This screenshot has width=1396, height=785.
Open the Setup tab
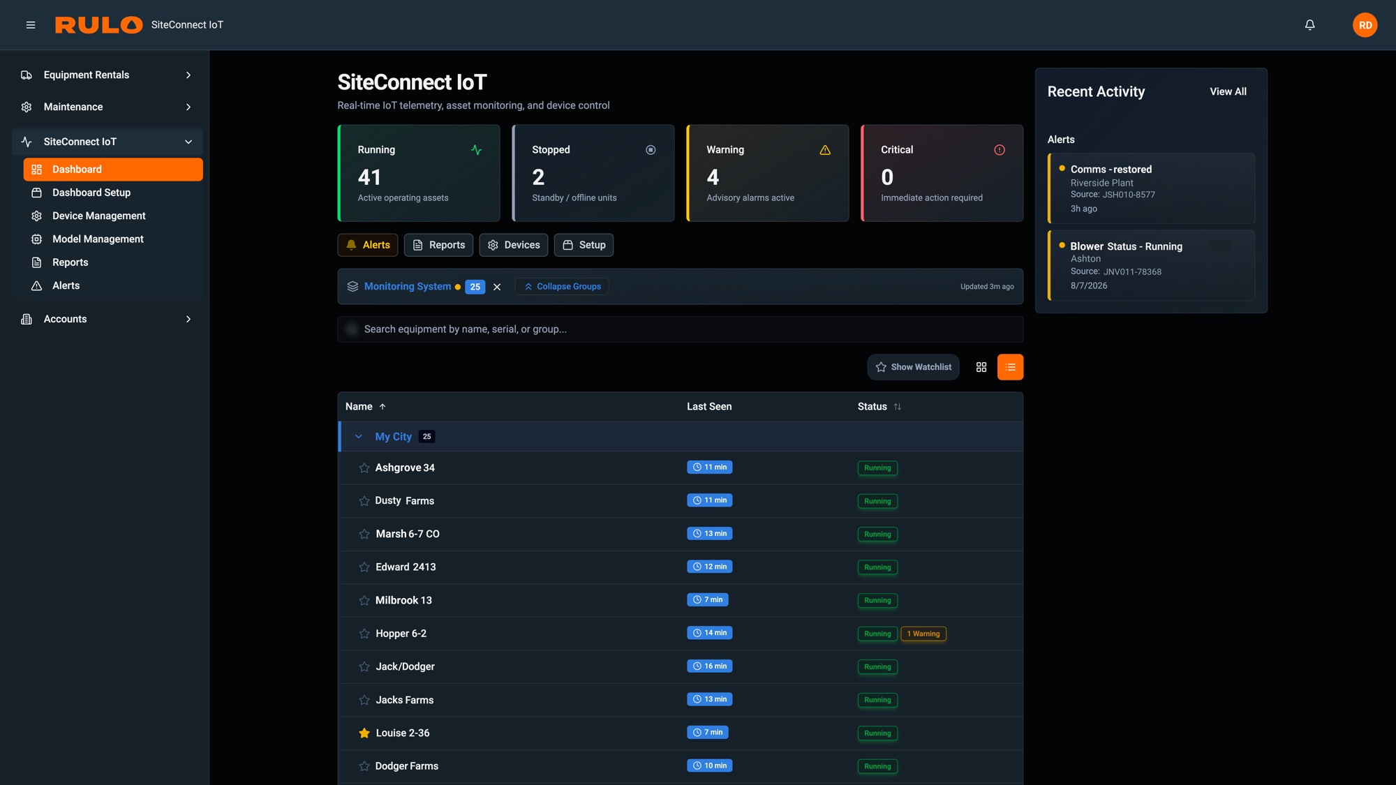[584, 245]
